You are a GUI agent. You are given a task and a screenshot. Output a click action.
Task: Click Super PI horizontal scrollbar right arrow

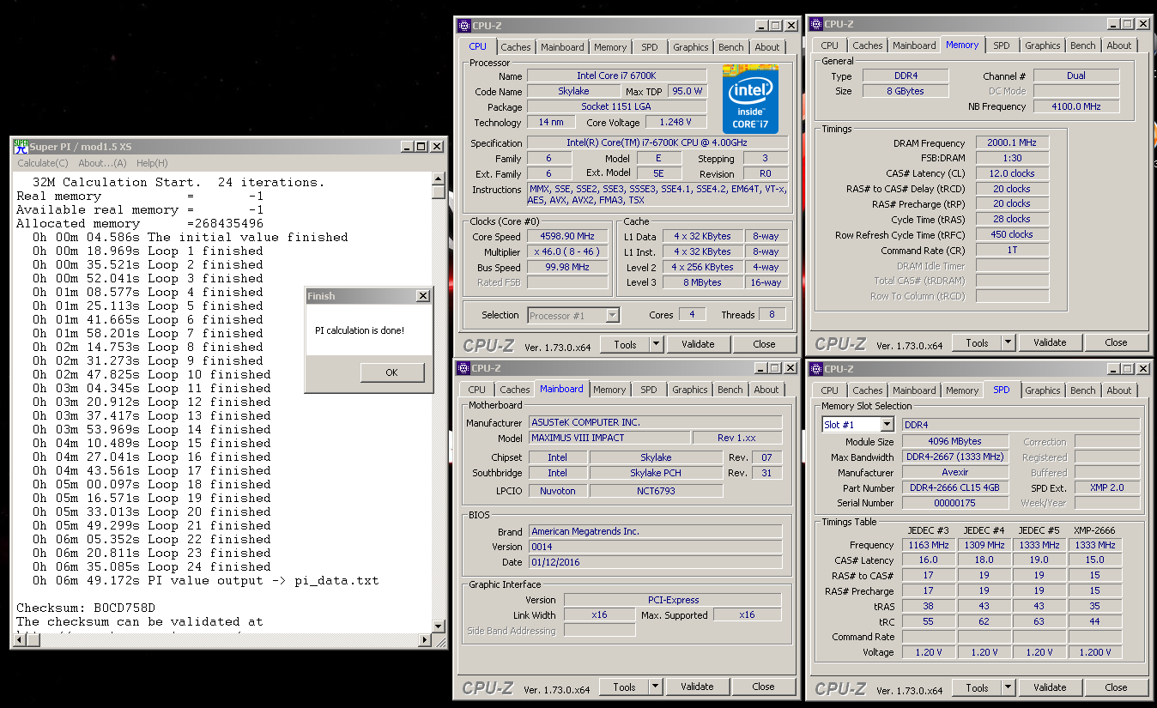(x=424, y=640)
